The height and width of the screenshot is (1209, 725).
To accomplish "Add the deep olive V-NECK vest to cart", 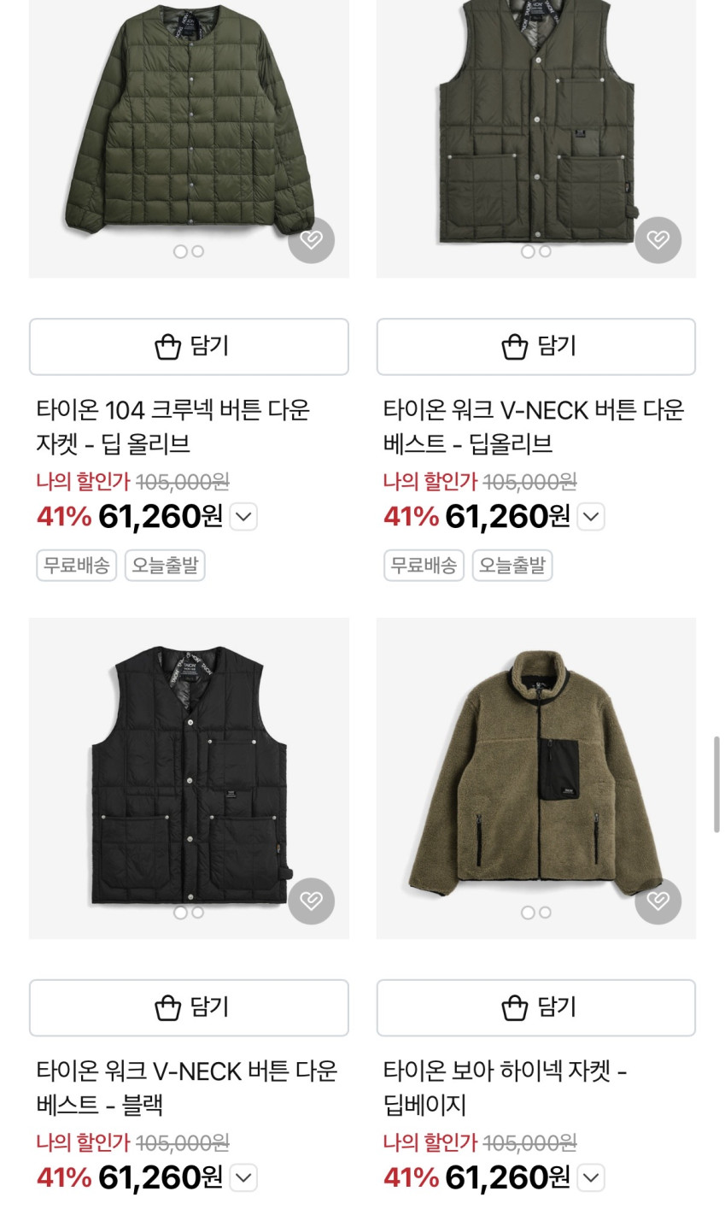I will [535, 347].
